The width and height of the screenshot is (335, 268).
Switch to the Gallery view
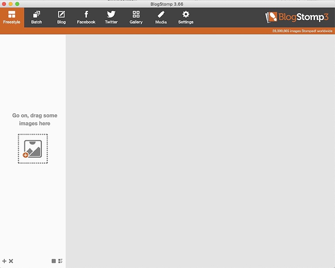click(x=136, y=17)
